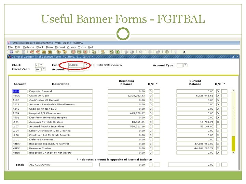The width and height of the screenshot is (246, 184).
Task: Select account code A0CC
Action: tap(19, 96)
